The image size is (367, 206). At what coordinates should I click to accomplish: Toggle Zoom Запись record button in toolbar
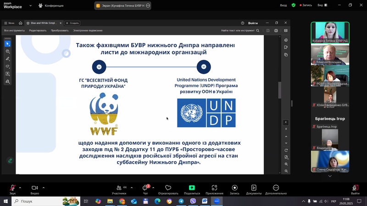234,190
